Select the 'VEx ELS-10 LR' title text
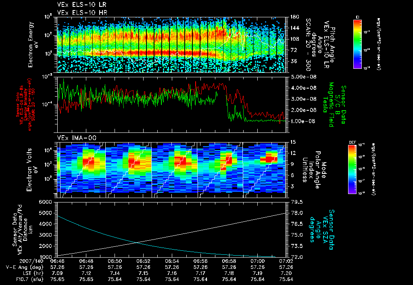This screenshot has height=285, width=413. coord(82,5)
